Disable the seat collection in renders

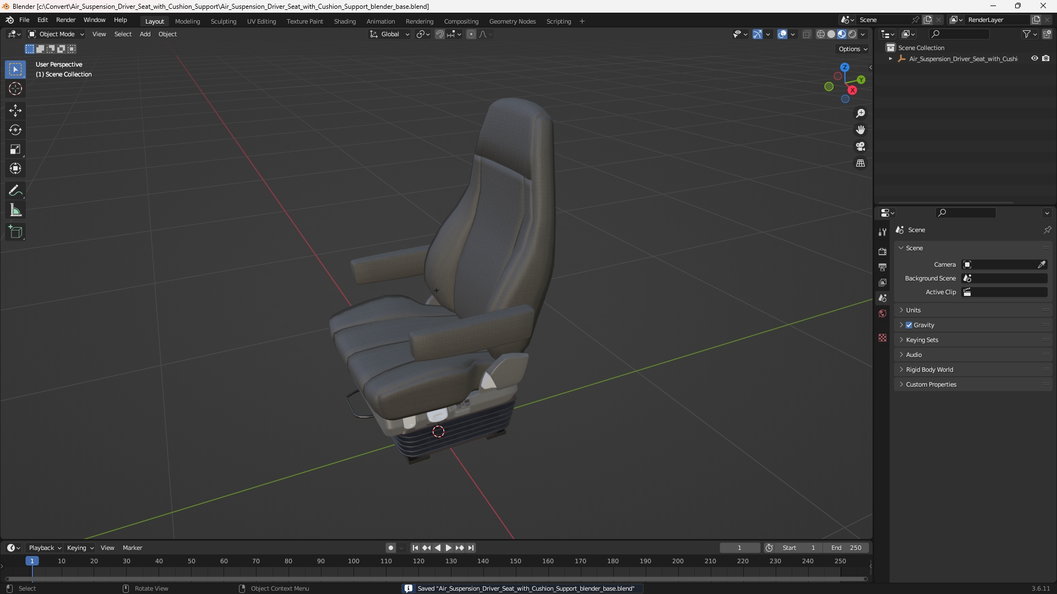(1046, 58)
